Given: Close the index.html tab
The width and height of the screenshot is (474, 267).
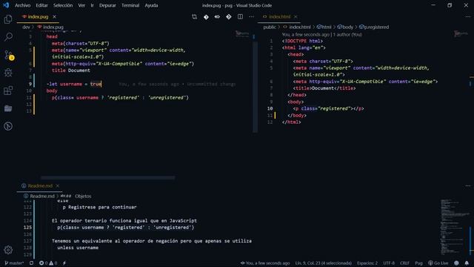Looking at the screenshot, I should [x=296, y=17].
